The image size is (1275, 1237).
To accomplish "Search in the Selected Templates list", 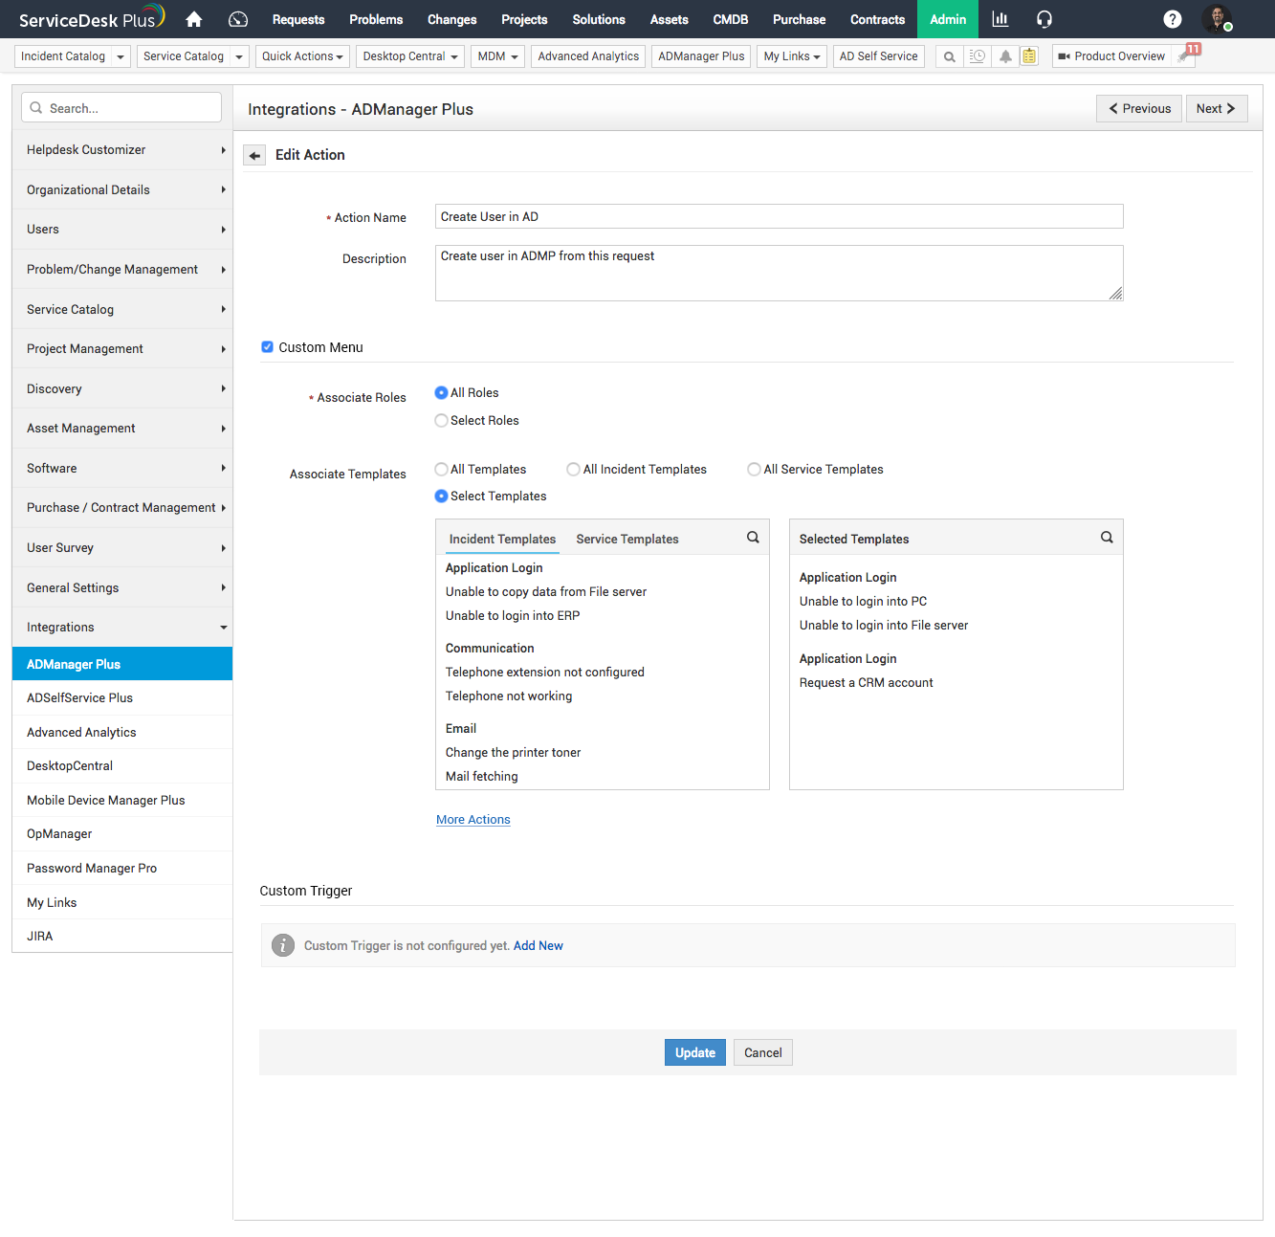I will pos(1107,538).
